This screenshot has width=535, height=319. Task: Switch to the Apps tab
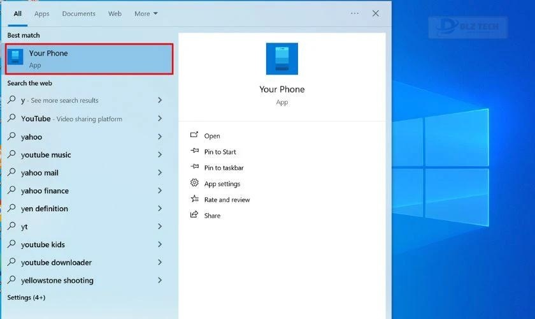tap(41, 13)
